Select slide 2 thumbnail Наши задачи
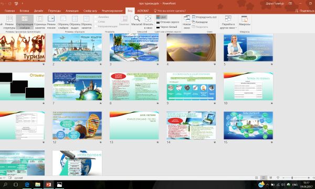The width and height of the screenshot is (315, 189). coord(77,47)
